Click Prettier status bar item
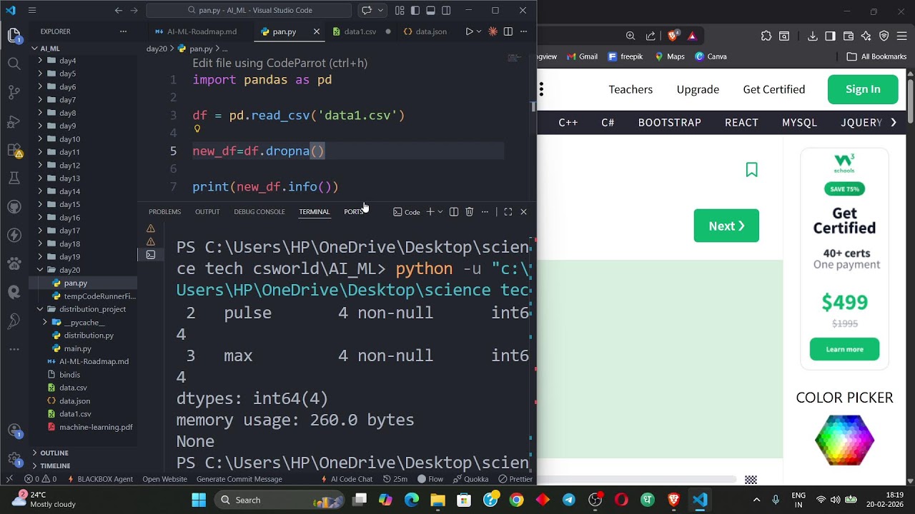Image resolution: width=915 pixels, height=514 pixels. (x=516, y=479)
